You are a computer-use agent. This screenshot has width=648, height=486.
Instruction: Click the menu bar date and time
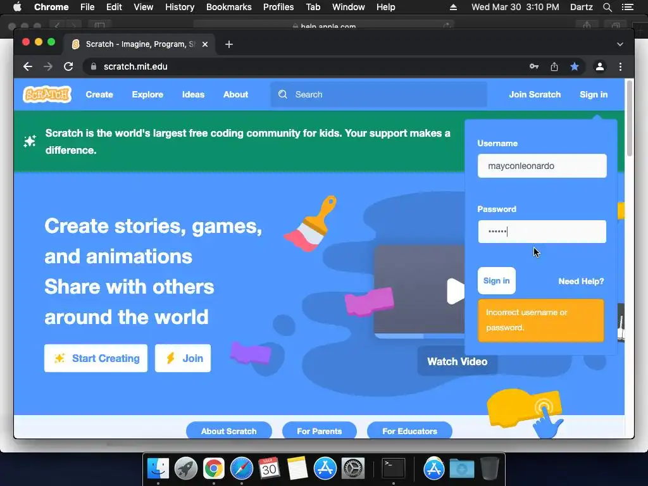coord(515,7)
